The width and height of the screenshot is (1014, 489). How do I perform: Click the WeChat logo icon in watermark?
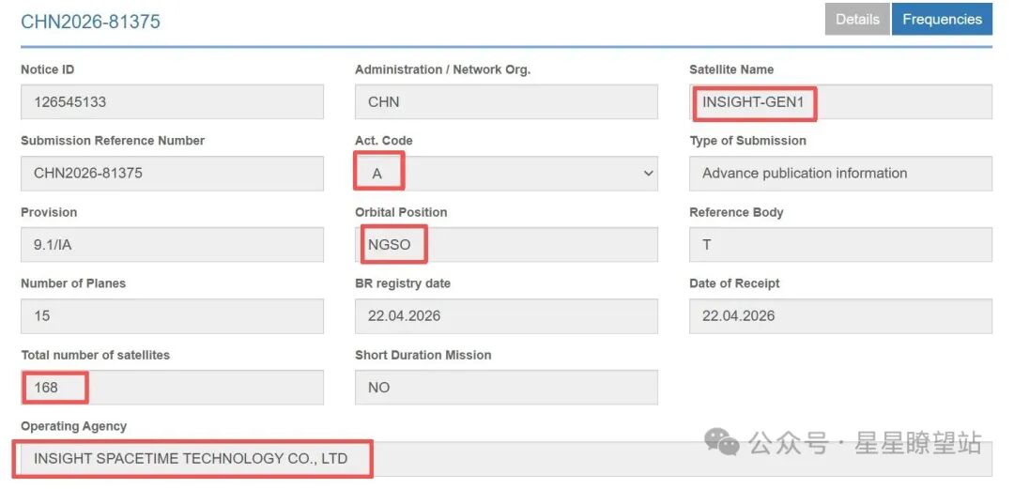(x=722, y=442)
